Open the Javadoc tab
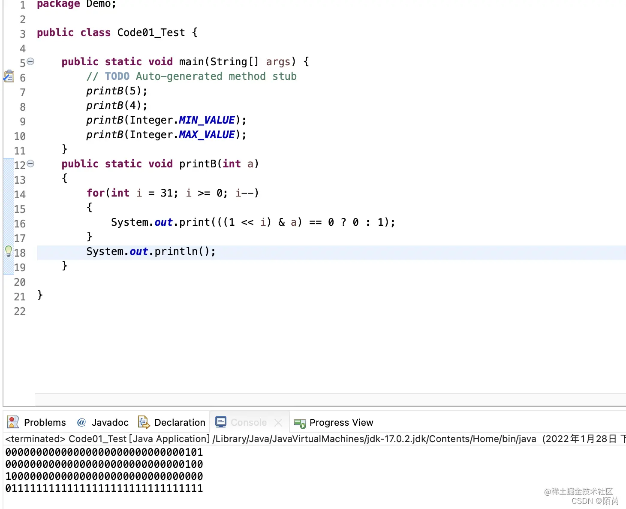This screenshot has width=626, height=509. coord(102,422)
